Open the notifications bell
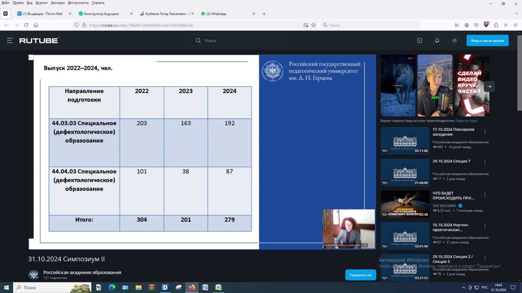The height and width of the screenshot is (293, 522). [437, 40]
